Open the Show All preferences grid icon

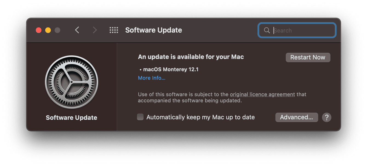tap(114, 30)
